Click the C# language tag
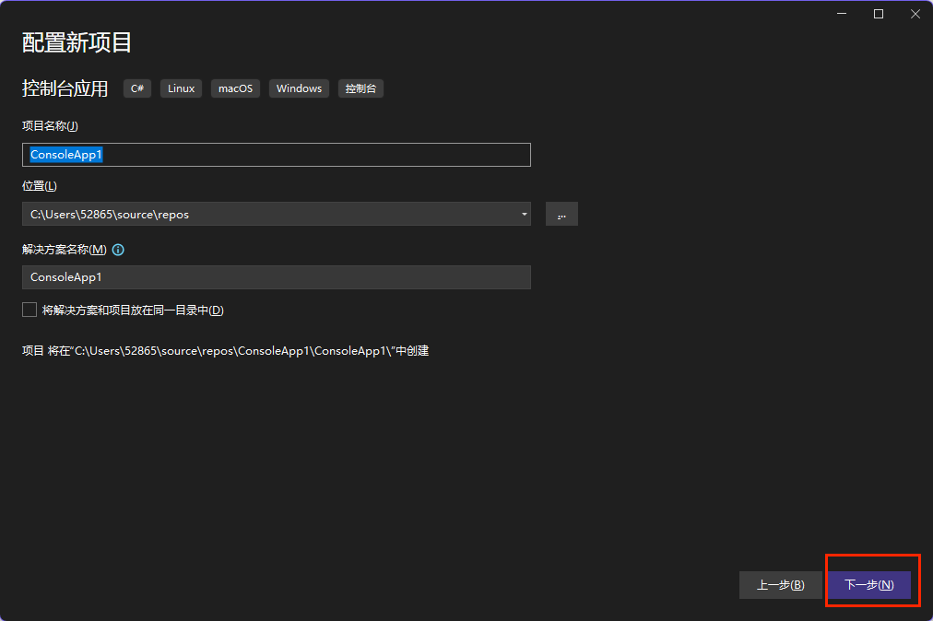This screenshot has width=933, height=621. (x=136, y=88)
